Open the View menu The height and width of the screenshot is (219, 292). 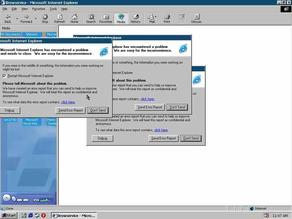[x=25, y=9]
